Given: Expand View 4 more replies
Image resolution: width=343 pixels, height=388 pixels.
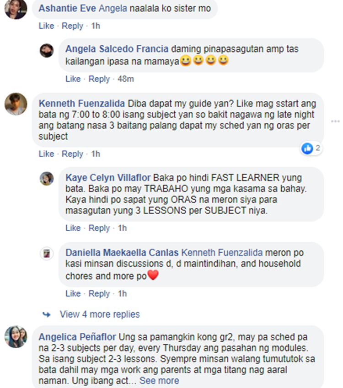Looking at the screenshot, I should [x=100, y=314].
